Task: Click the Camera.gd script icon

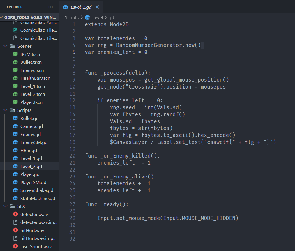Action: pos(15,126)
